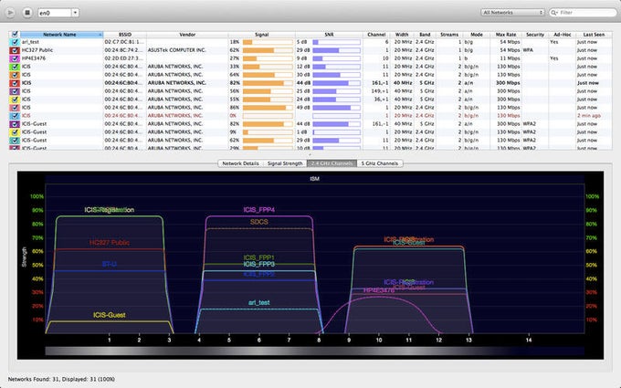Uncheck the red ICIS row with 0% signal

pos(15,116)
